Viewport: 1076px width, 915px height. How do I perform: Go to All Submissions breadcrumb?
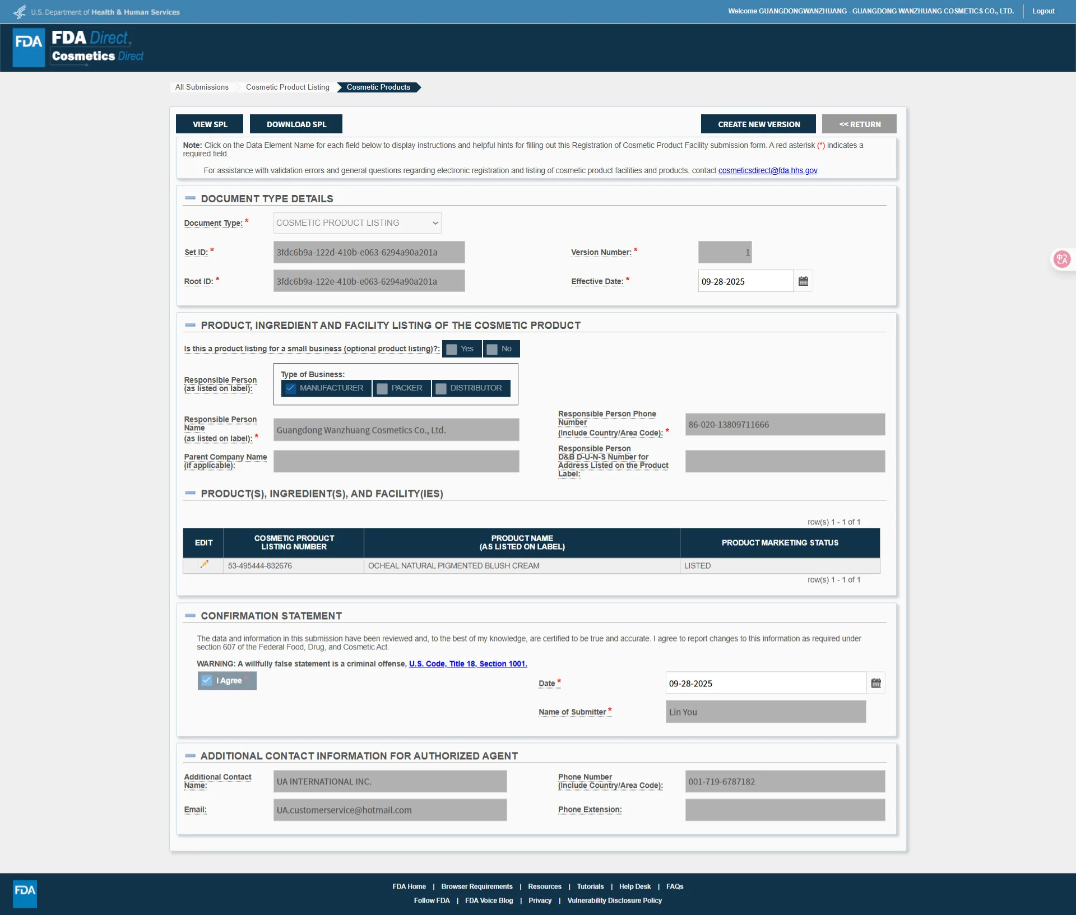point(202,87)
